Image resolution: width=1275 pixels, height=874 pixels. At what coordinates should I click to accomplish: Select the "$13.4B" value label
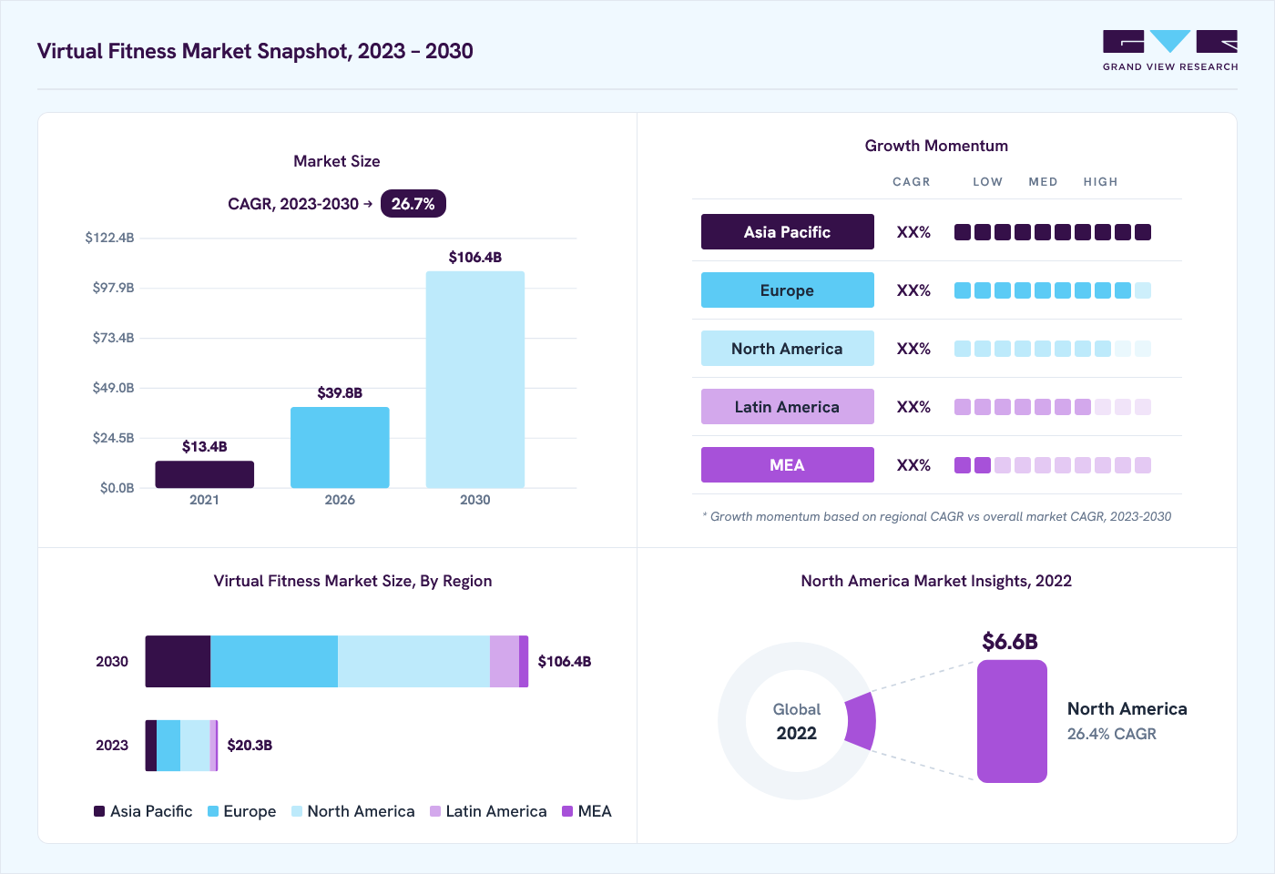click(205, 447)
